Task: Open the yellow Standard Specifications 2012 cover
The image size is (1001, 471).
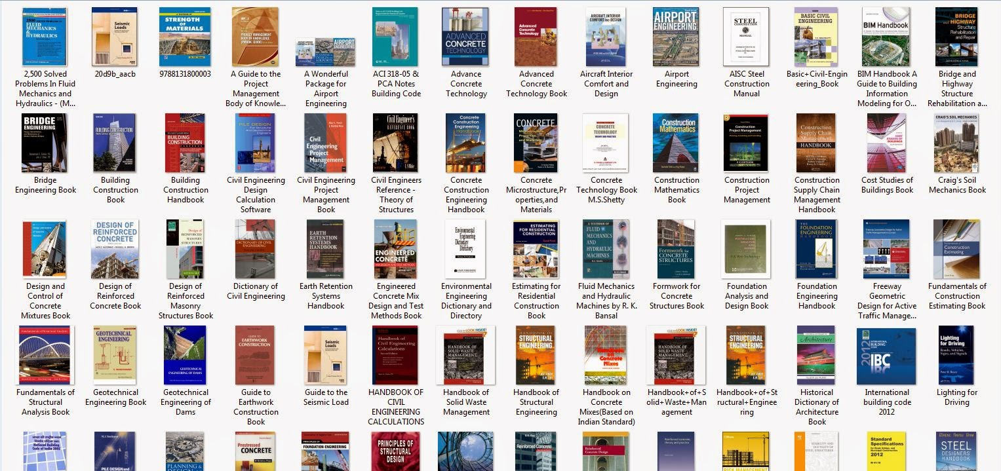Action: pos(886,451)
